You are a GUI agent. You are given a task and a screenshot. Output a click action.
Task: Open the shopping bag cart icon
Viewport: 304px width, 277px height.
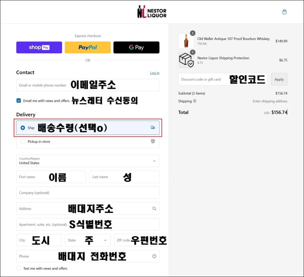pos(284,12)
